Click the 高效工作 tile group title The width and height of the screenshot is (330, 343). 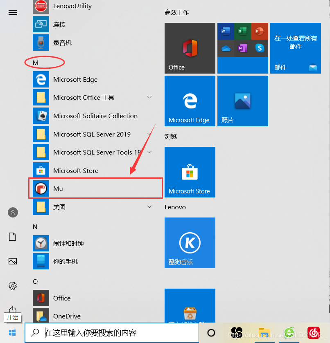click(x=176, y=12)
